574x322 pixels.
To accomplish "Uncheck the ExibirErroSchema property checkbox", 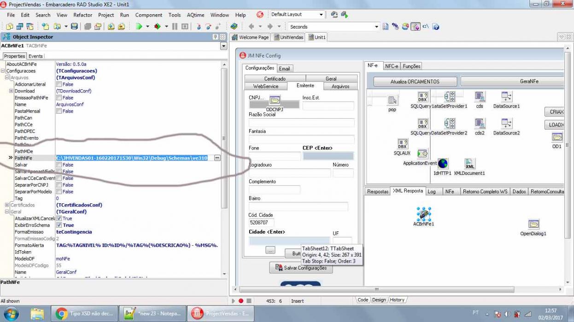I will 59,225.
